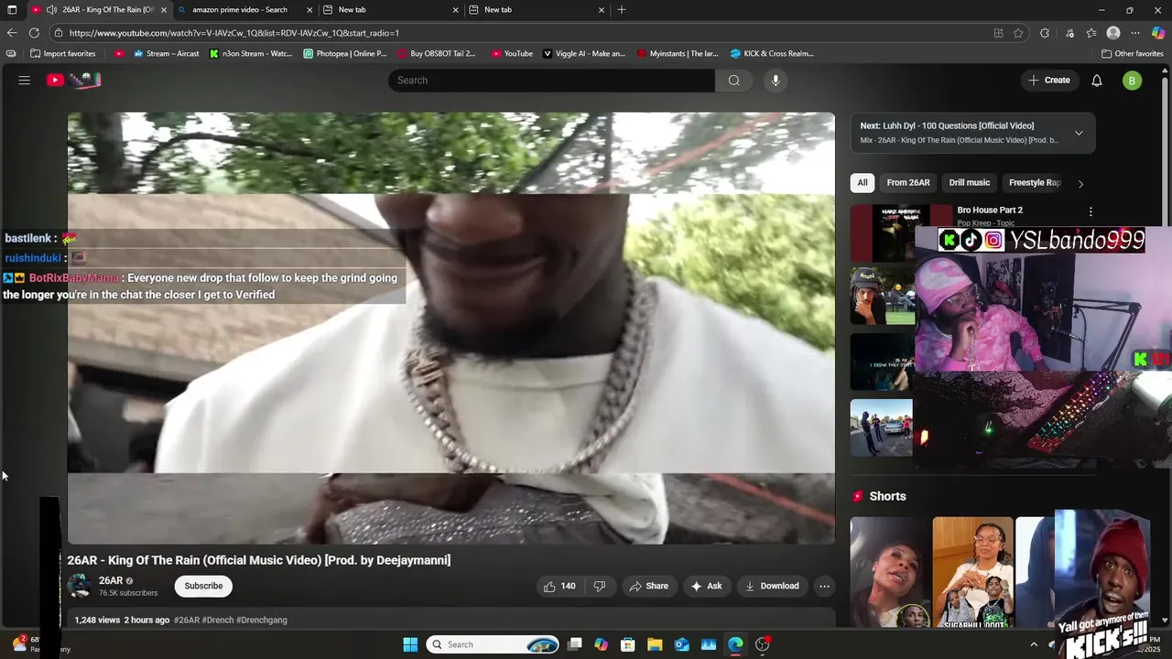The image size is (1172, 659).
Task: Click the main video player
Action: coord(450,328)
